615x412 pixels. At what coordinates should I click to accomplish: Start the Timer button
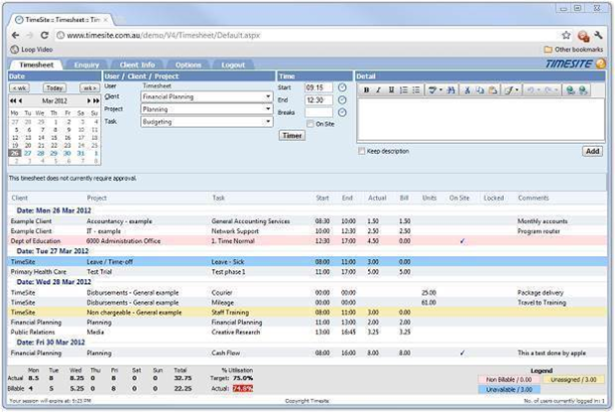(x=292, y=135)
